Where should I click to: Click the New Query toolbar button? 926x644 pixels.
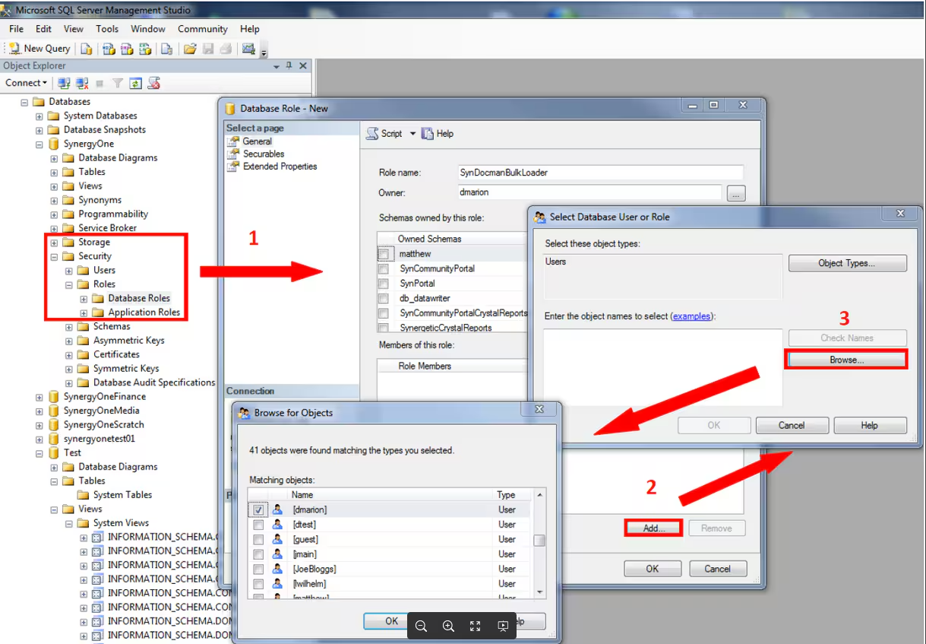pos(40,49)
